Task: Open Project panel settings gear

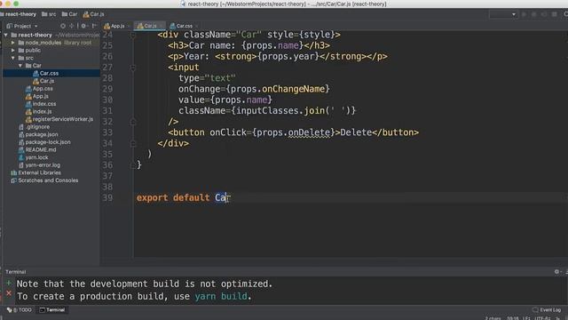Action: (83, 26)
